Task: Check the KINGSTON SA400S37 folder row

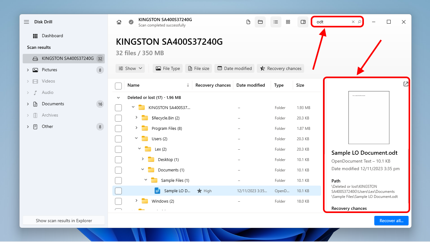Action: click(118, 108)
